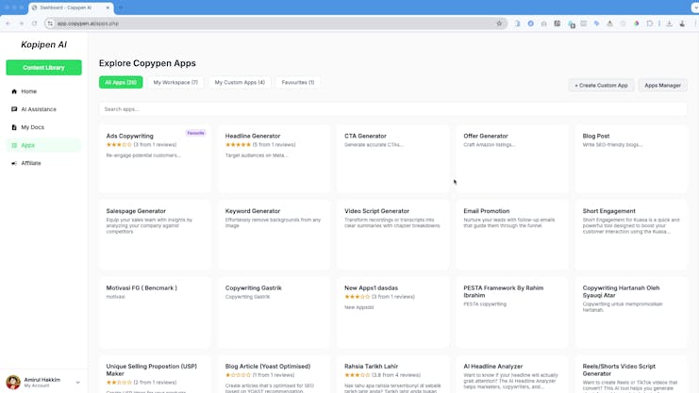Click the Home icon in sidebar
The image size is (699, 393).
coord(14,91)
